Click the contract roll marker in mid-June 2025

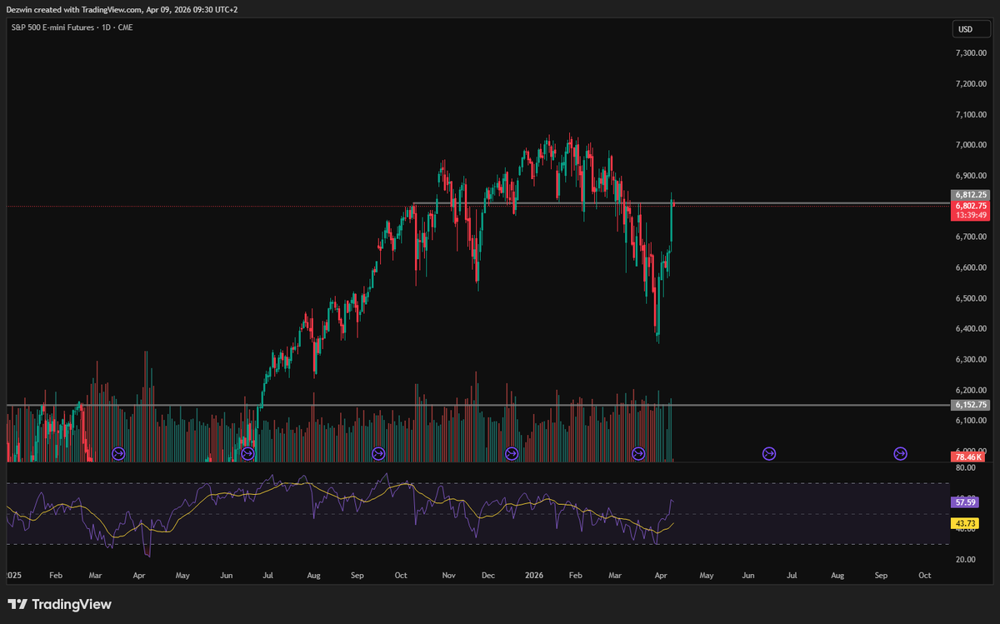[247, 454]
